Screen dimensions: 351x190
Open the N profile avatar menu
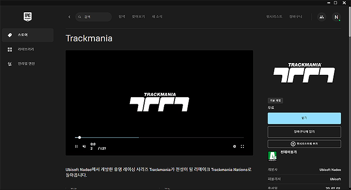tap(336, 17)
